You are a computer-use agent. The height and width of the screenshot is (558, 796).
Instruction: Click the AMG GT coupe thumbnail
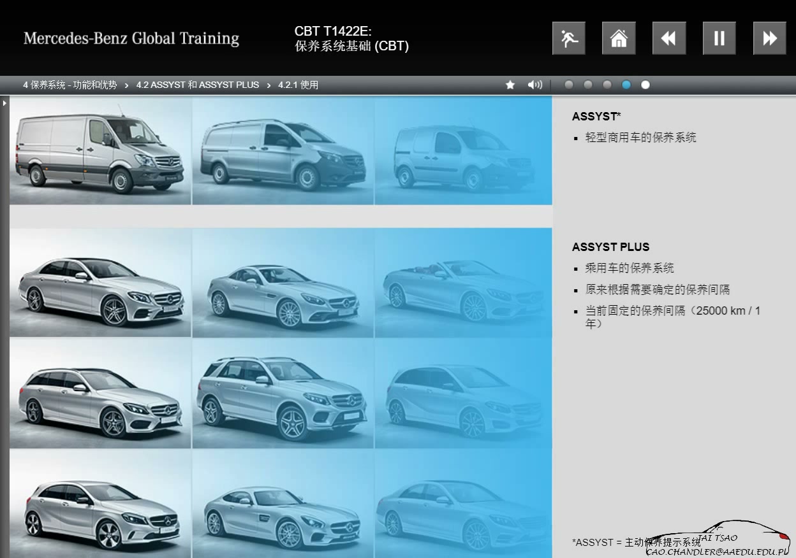pyautogui.click(x=283, y=504)
